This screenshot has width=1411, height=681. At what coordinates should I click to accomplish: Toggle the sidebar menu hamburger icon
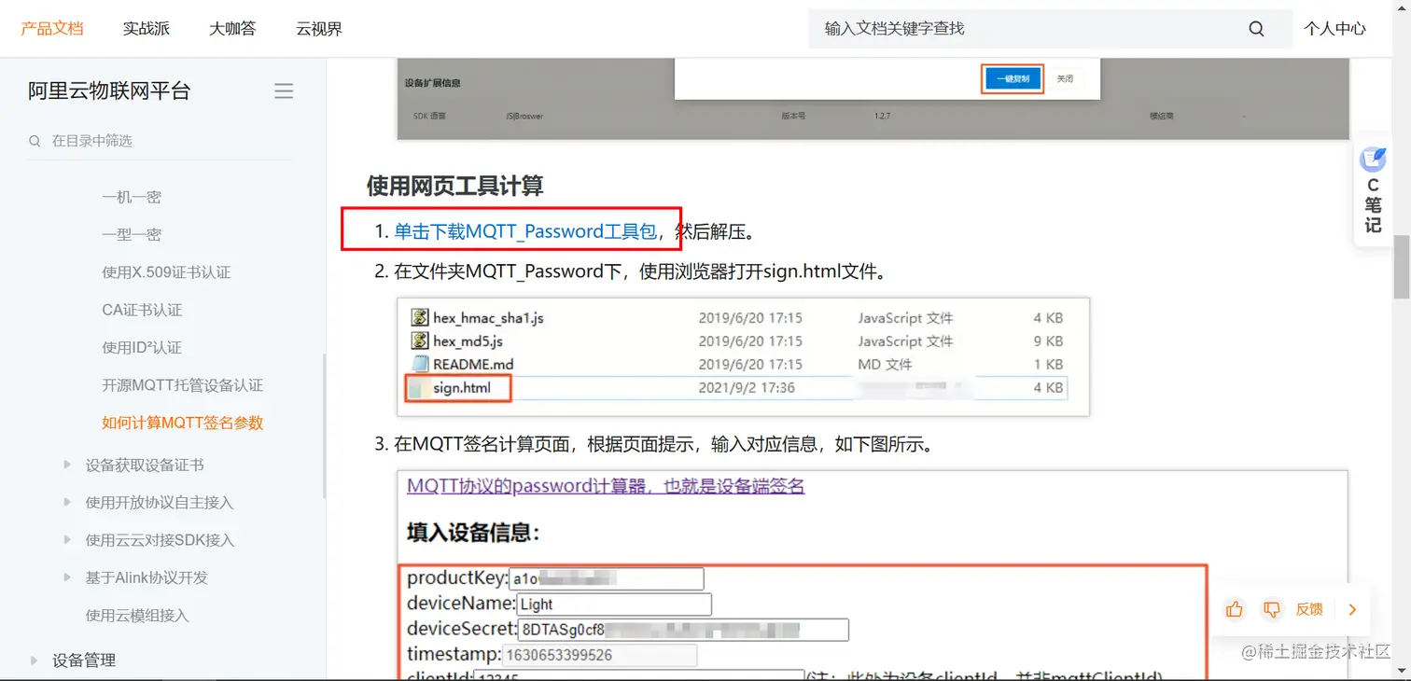click(x=284, y=90)
